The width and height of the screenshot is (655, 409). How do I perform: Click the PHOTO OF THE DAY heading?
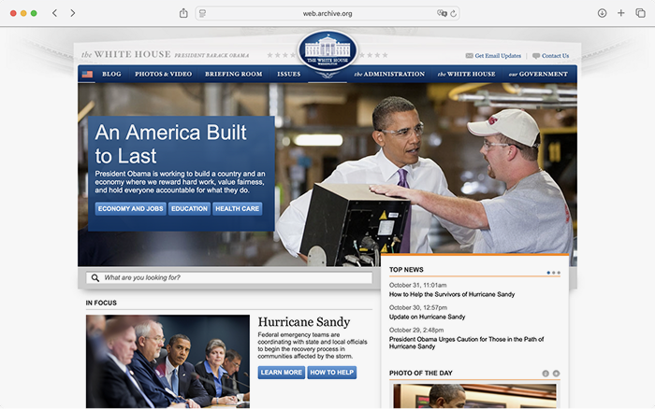421,374
